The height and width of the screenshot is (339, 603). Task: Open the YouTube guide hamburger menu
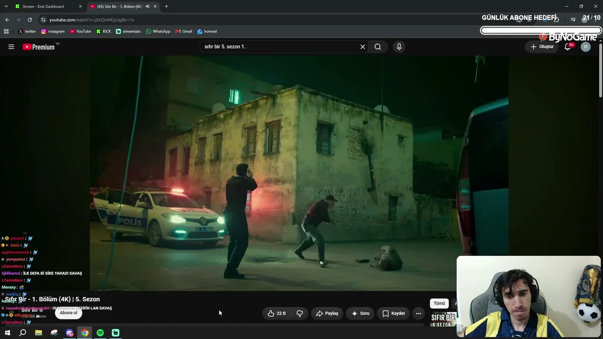[x=11, y=47]
